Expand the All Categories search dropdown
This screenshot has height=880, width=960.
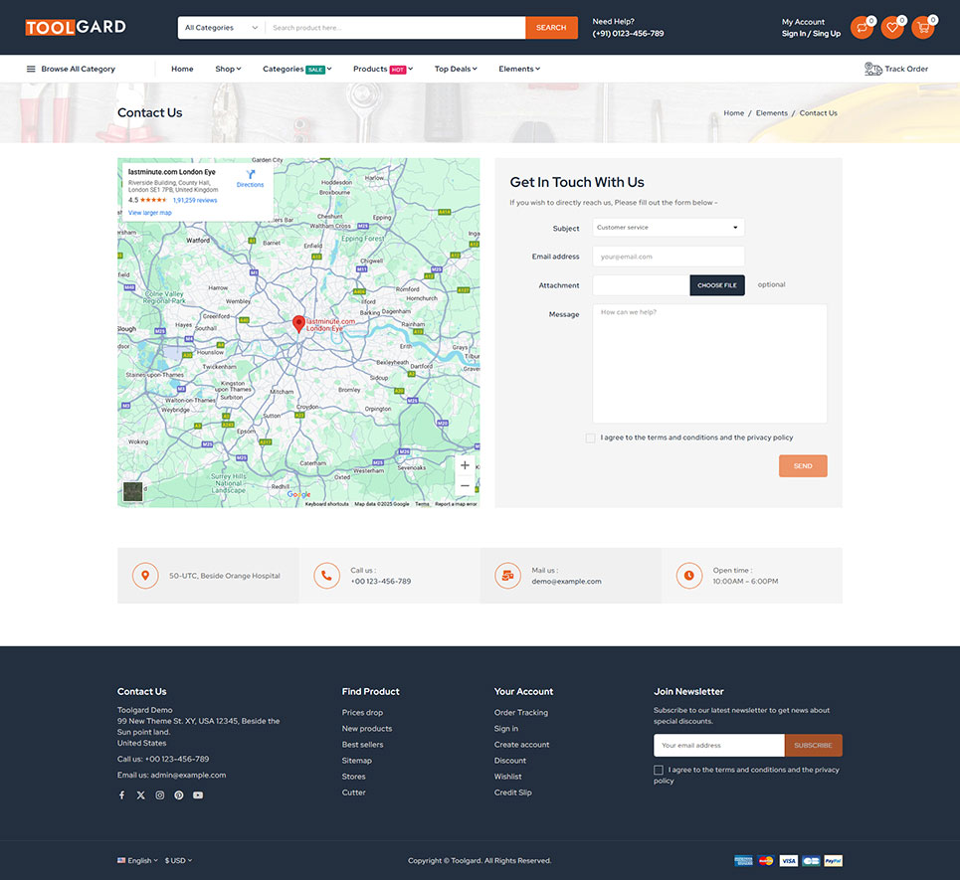[x=221, y=28]
